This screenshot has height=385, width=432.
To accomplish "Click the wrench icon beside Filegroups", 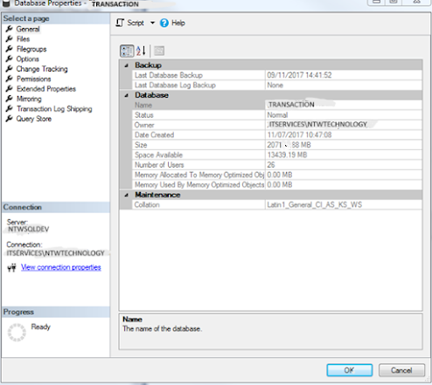I will point(10,49).
